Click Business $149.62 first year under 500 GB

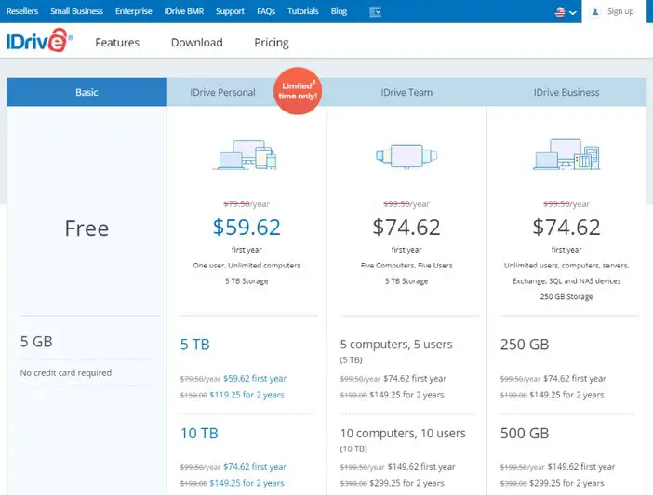pyautogui.click(x=581, y=467)
